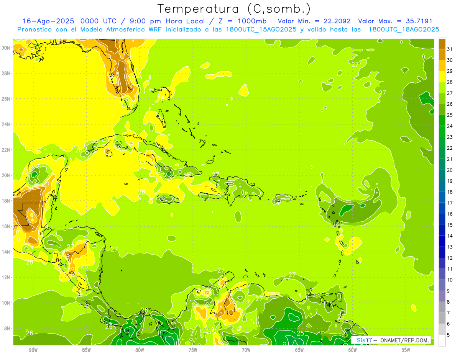Click the legend value 18
The width and height of the screenshot is (460, 355).
tap(450, 192)
